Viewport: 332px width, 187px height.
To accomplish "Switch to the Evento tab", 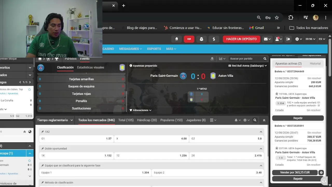I will click(85, 59).
